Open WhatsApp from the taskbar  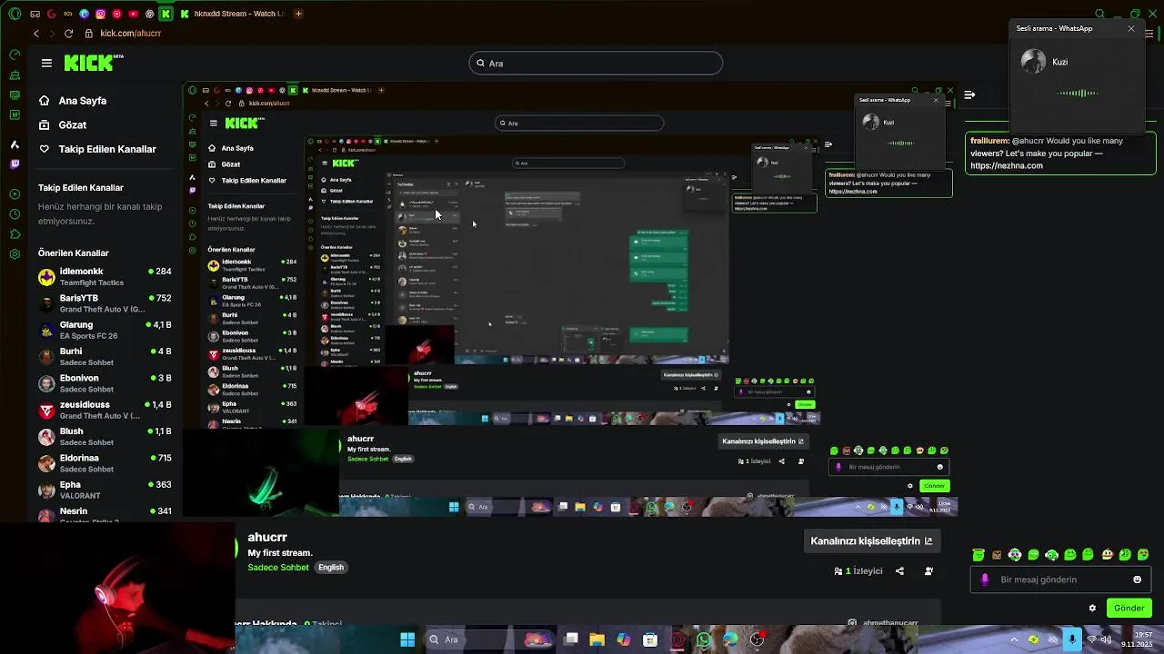(704, 639)
